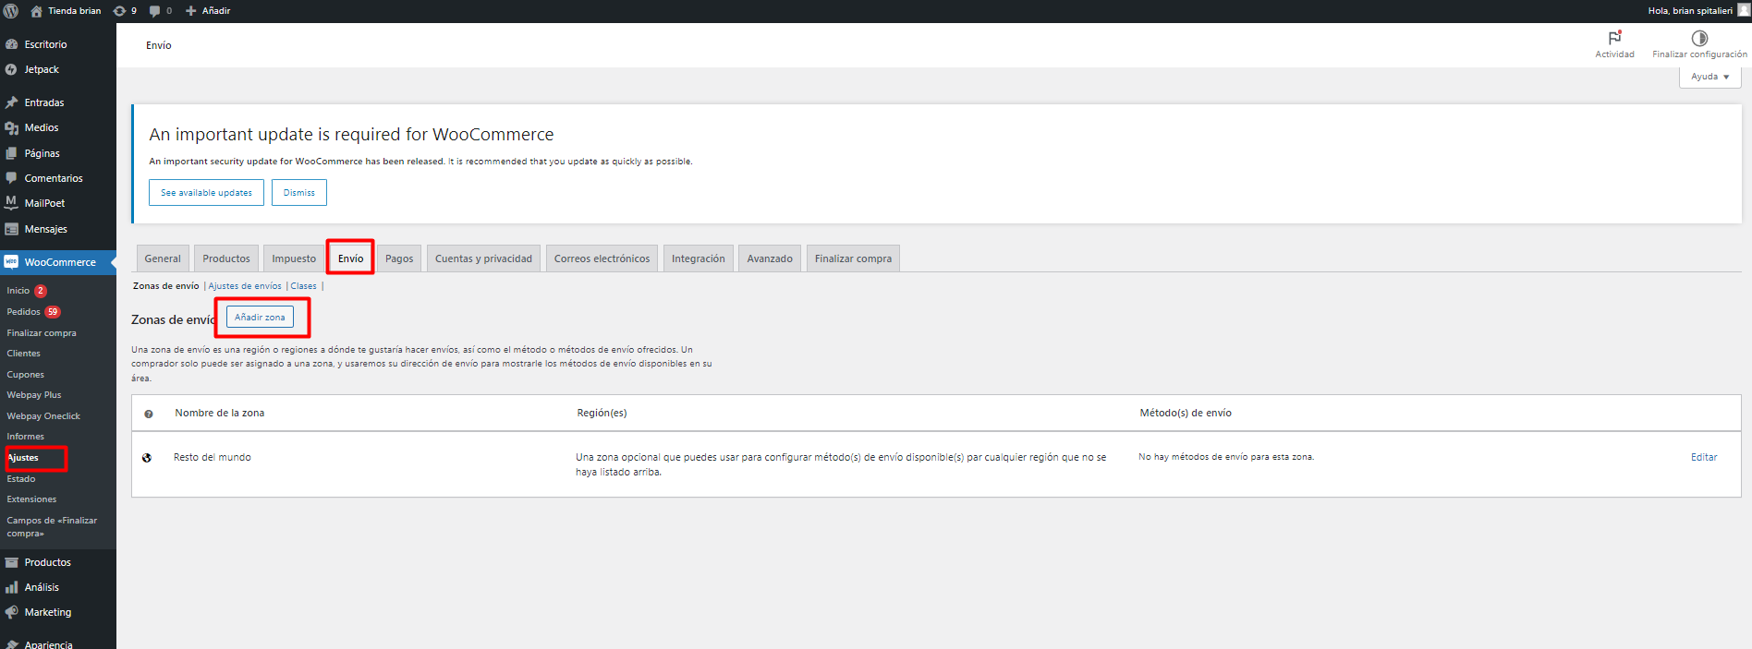
Task: Click the Actividad flag icon
Action: point(1614,38)
